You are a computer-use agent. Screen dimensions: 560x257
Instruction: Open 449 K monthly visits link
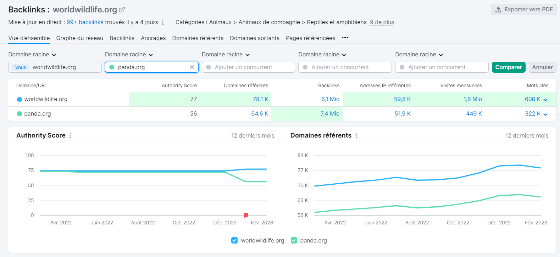click(x=474, y=114)
